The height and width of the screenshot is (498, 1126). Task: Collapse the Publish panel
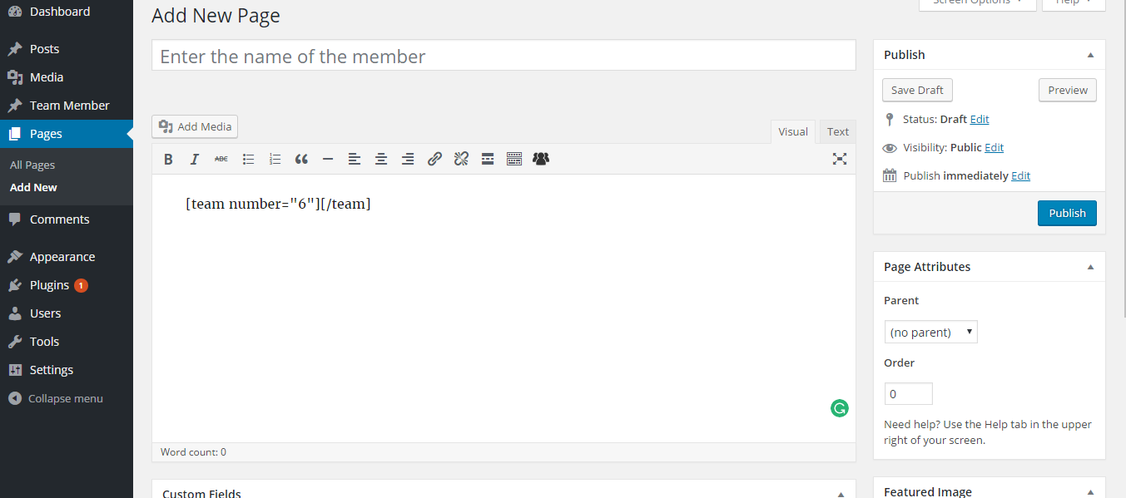pos(1090,55)
